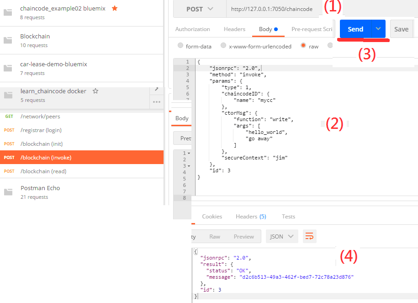This screenshot has width=418, height=303.
Task: Open the response Cookies tab
Action: 212,216
